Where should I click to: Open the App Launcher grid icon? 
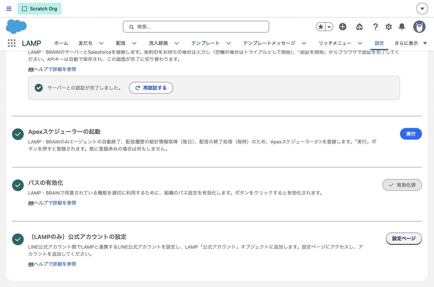click(12, 43)
